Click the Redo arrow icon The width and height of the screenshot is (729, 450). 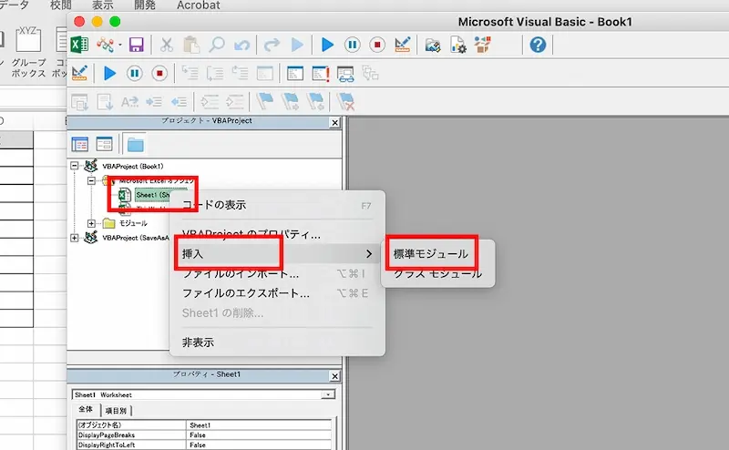[x=272, y=46]
